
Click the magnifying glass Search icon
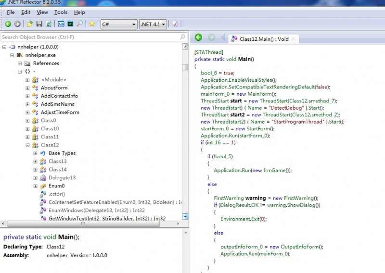coord(79,24)
